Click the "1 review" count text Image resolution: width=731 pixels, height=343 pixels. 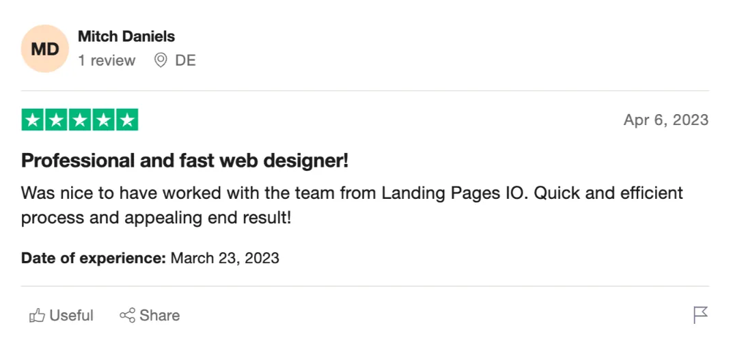[x=107, y=61]
